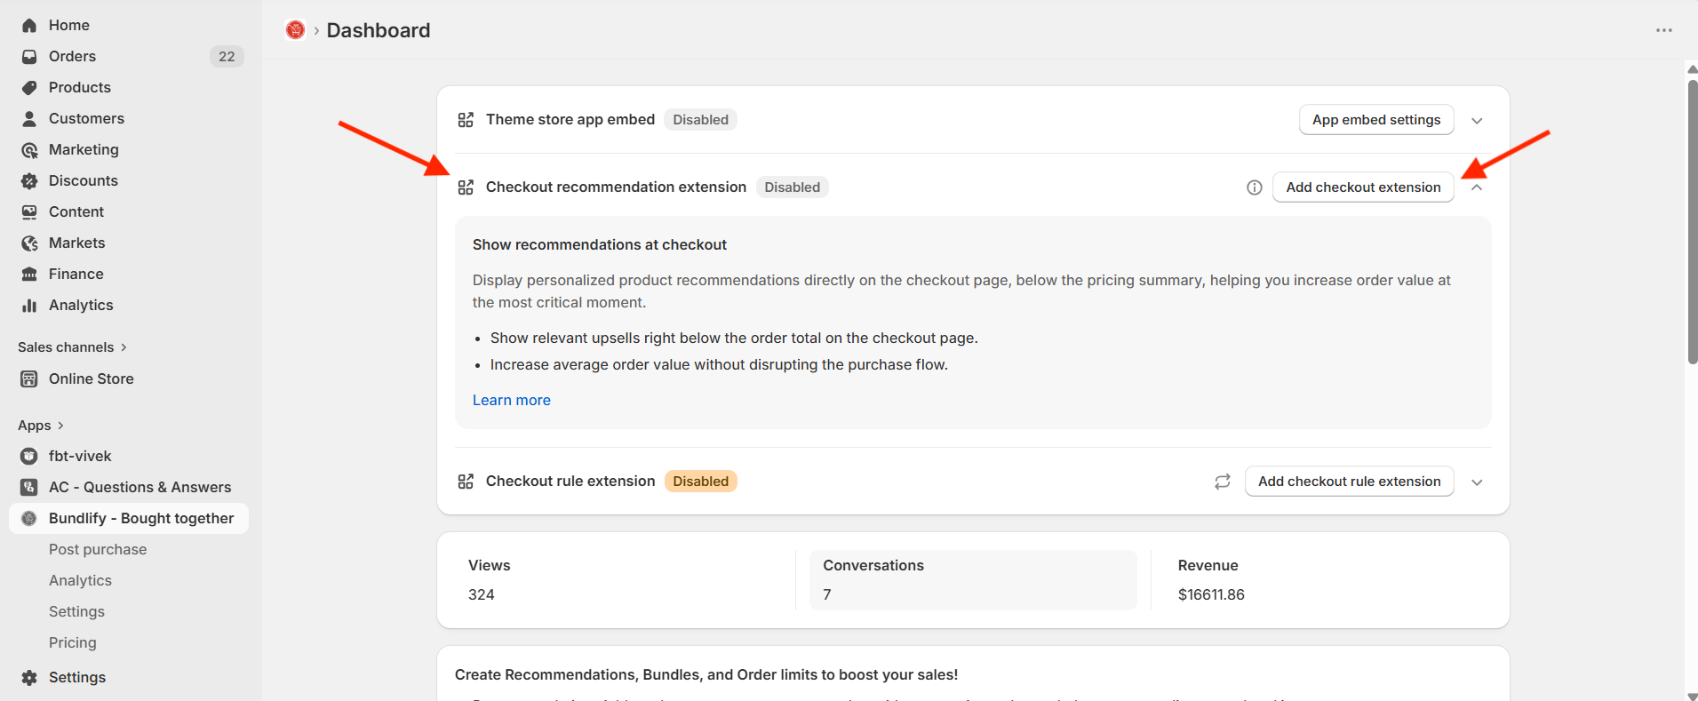Click the Online Store icon
The width and height of the screenshot is (1698, 701).
coord(29,379)
